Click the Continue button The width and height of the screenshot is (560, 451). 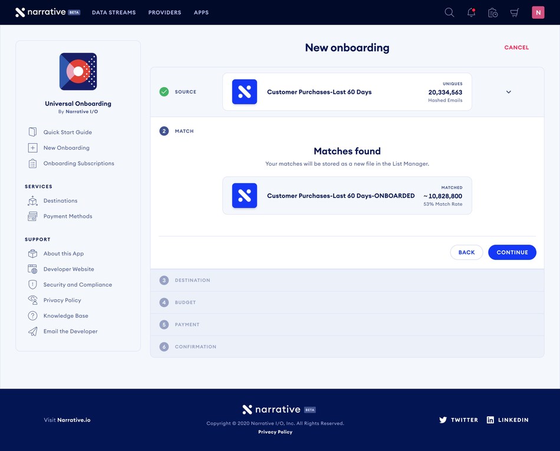[x=512, y=252]
